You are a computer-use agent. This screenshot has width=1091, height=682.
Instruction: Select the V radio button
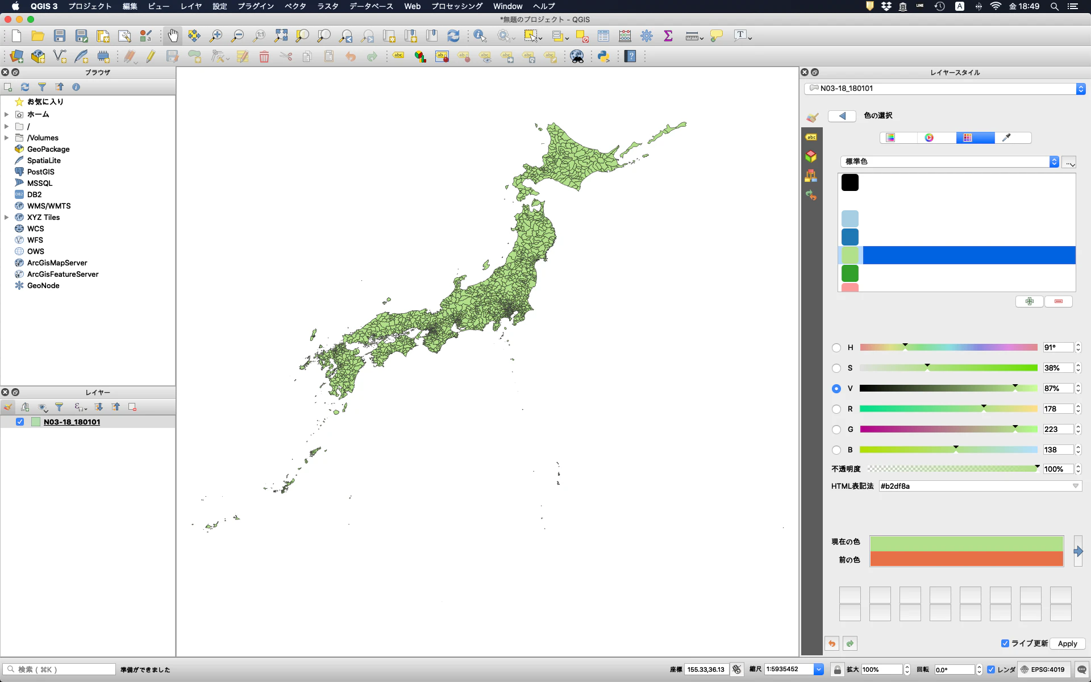point(836,388)
